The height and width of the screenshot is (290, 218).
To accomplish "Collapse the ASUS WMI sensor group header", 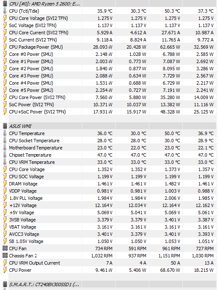I will tap(109, 126).
